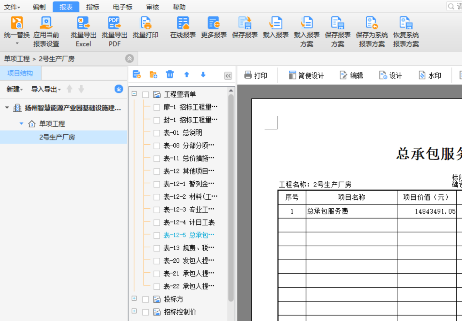Check 封-1 招标工程量 checkbox
462x321 pixels.
pos(157,120)
